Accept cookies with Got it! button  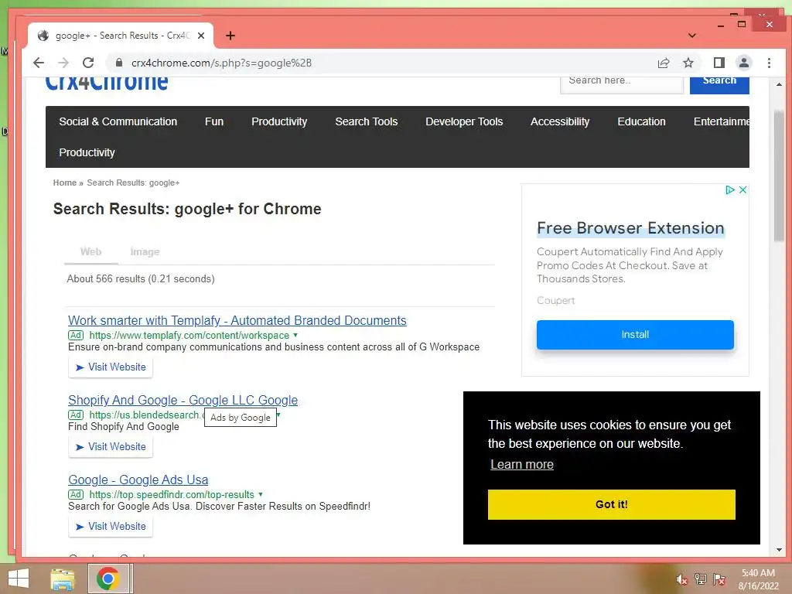pyautogui.click(x=611, y=504)
